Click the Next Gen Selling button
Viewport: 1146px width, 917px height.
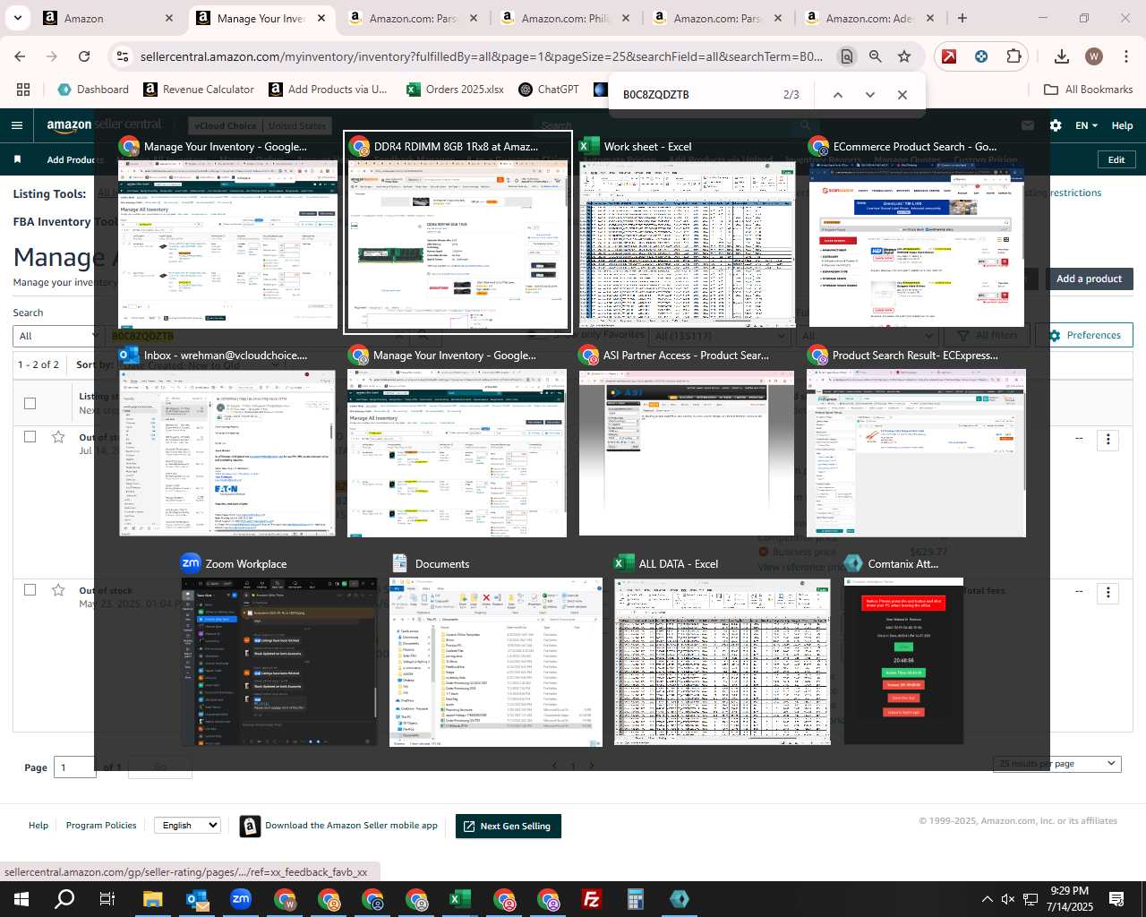[x=508, y=826]
